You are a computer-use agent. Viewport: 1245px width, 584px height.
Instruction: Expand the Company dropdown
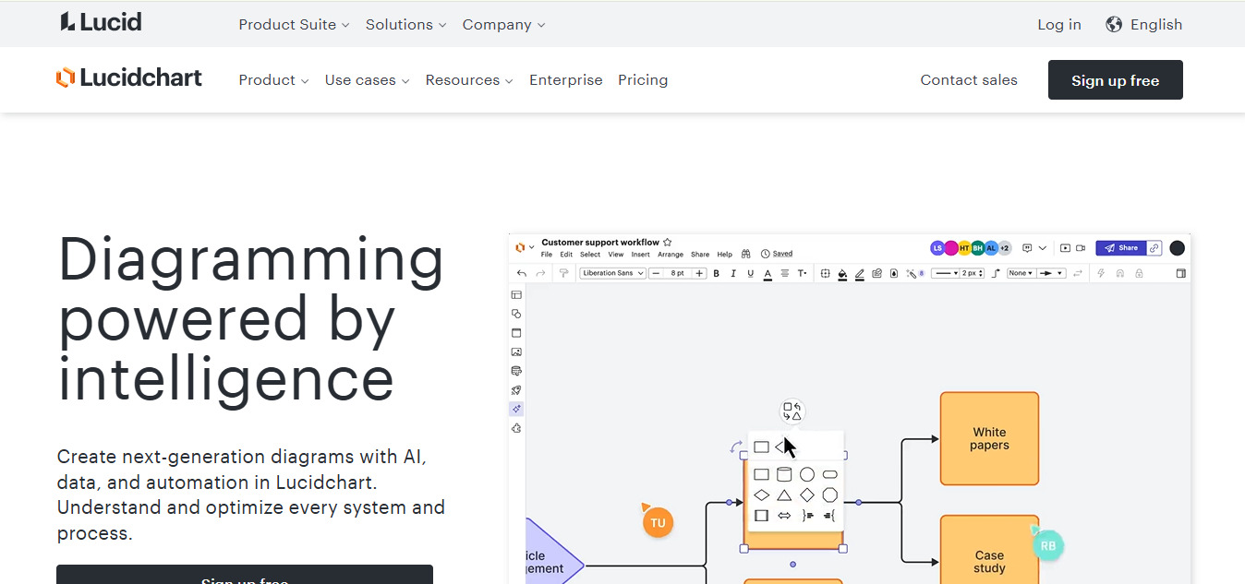(503, 25)
